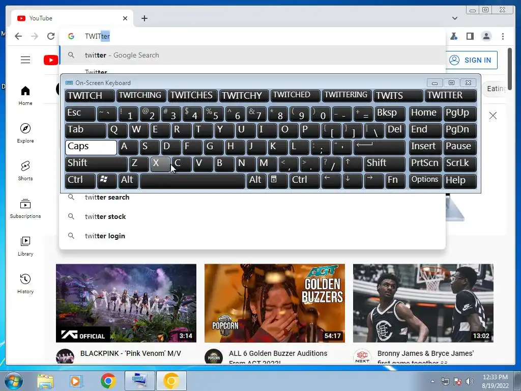Screen dimensions: 521x391
Task: Open the YouTube hamburger guide menu
Action: tap(25, 60)
